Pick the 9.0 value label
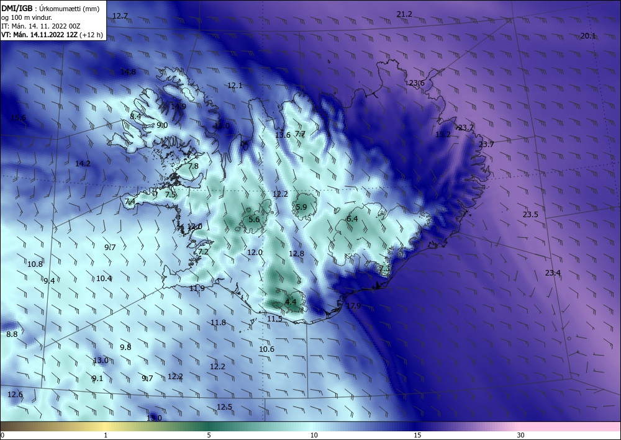 point(162,125)
